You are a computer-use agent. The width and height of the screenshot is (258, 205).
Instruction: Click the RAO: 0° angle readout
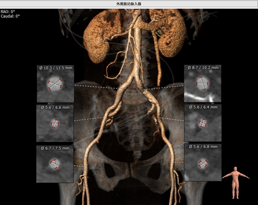[x=8, y=12]
